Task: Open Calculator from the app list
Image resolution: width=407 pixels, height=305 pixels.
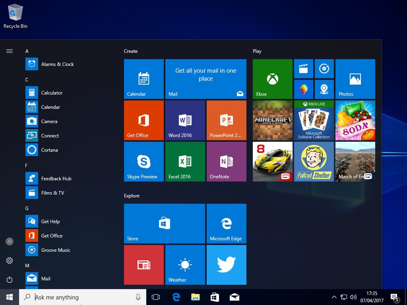Action: pos(52,93)
